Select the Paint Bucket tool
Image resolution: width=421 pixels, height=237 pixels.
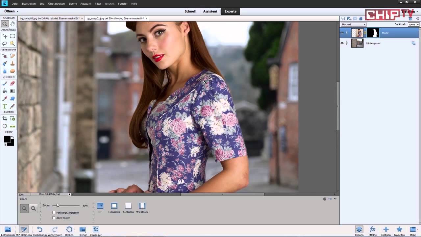point(5,91)
